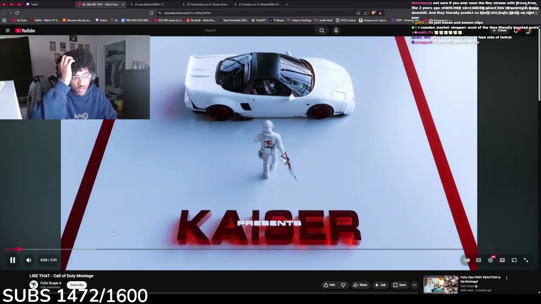
Task: Open the Ask button
Action: (380, 285)
